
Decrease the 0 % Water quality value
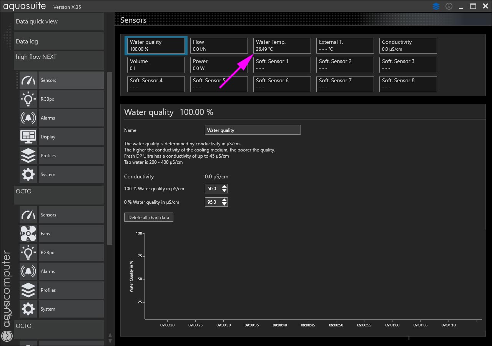tap(224, 204)
